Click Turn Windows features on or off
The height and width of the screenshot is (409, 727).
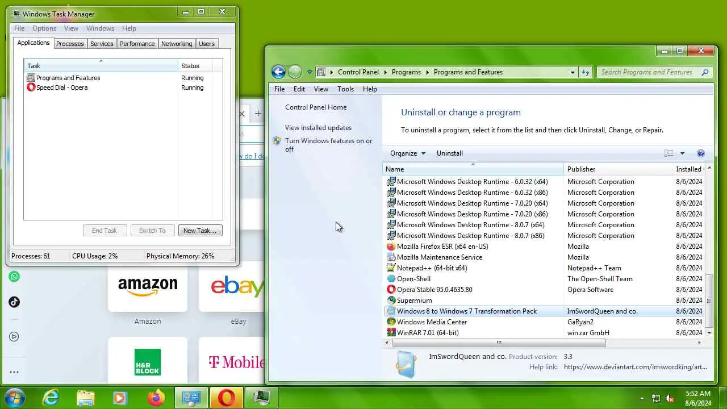(328, 145)
